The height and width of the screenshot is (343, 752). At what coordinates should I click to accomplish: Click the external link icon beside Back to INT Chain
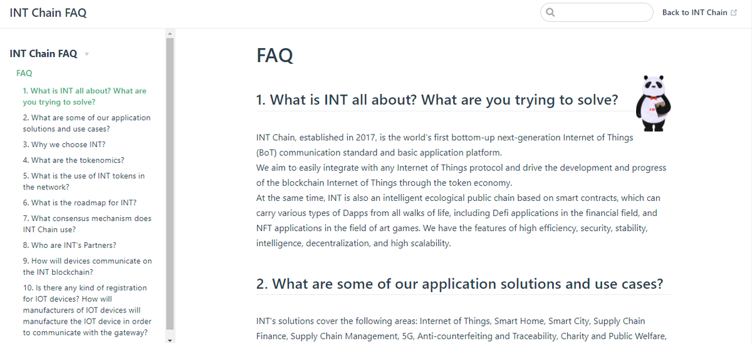coord(734,13)
